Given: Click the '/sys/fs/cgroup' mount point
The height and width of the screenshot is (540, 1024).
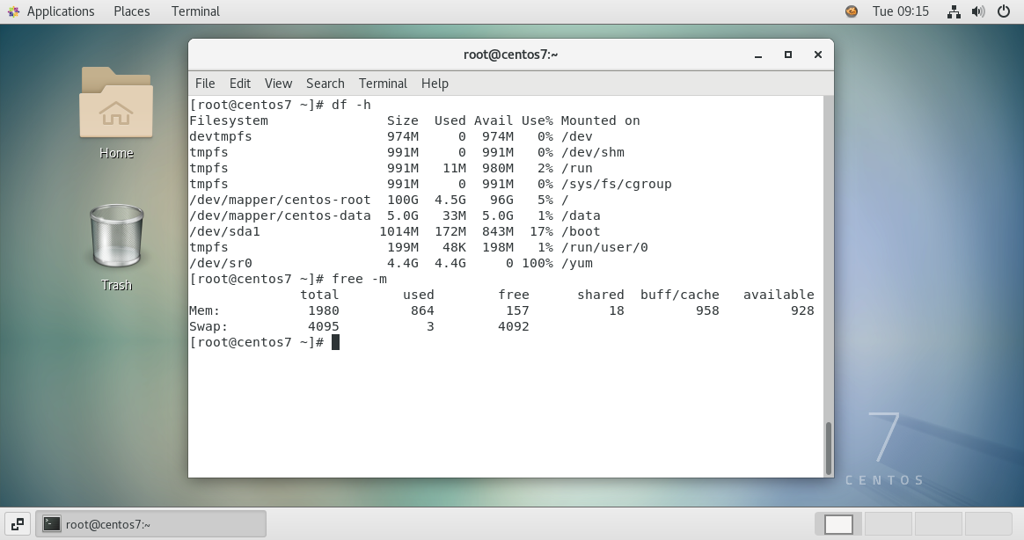Looking at the screenshot, I should click(617, 184).
